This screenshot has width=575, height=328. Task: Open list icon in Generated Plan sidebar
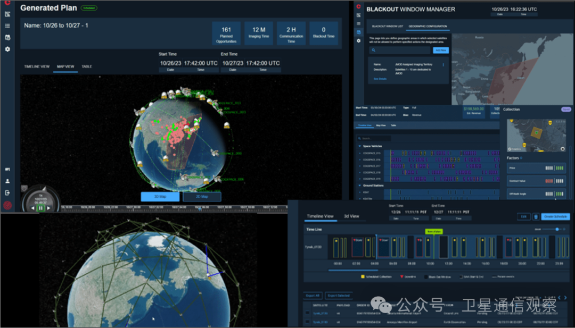(7, 26)
